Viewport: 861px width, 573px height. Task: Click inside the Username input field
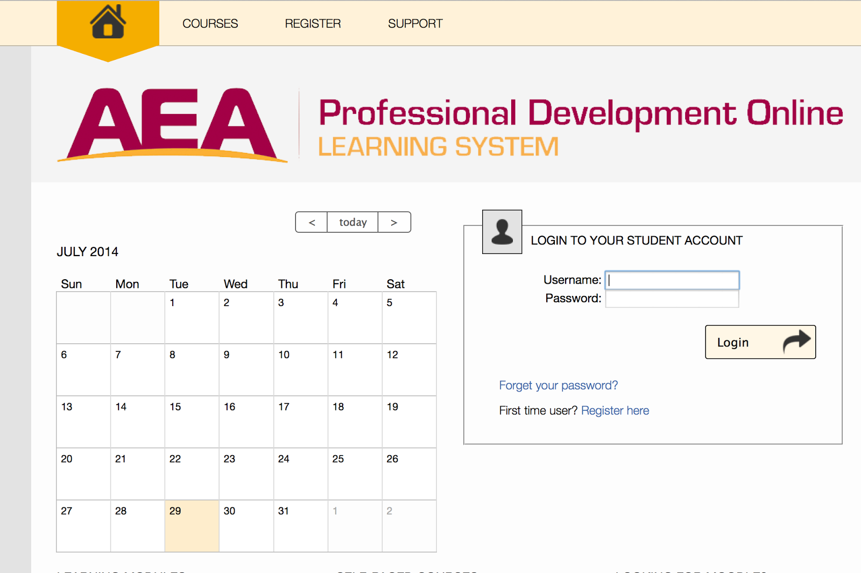click(x=672, y=280)
